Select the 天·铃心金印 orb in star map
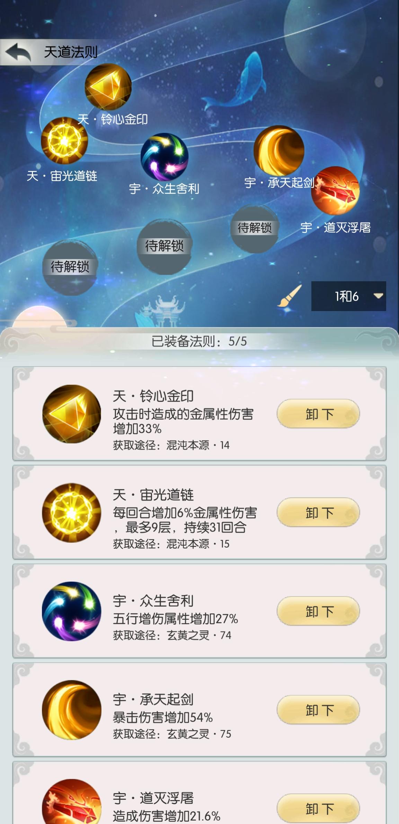This screenshot has height=824, width=399. [x=108, y=87]
